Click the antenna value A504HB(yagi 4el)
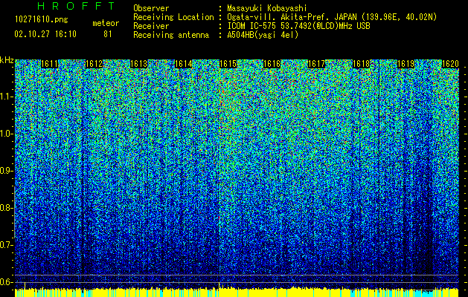468x297 pixels. [x=263, y=35]
